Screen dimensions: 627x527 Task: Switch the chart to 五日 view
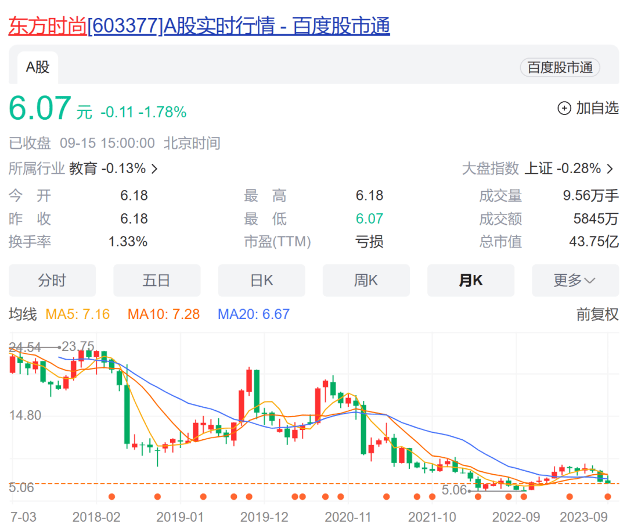click(x=157, y=281)
